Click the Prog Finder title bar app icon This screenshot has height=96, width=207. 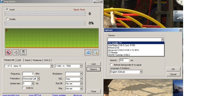click(2, 2)
